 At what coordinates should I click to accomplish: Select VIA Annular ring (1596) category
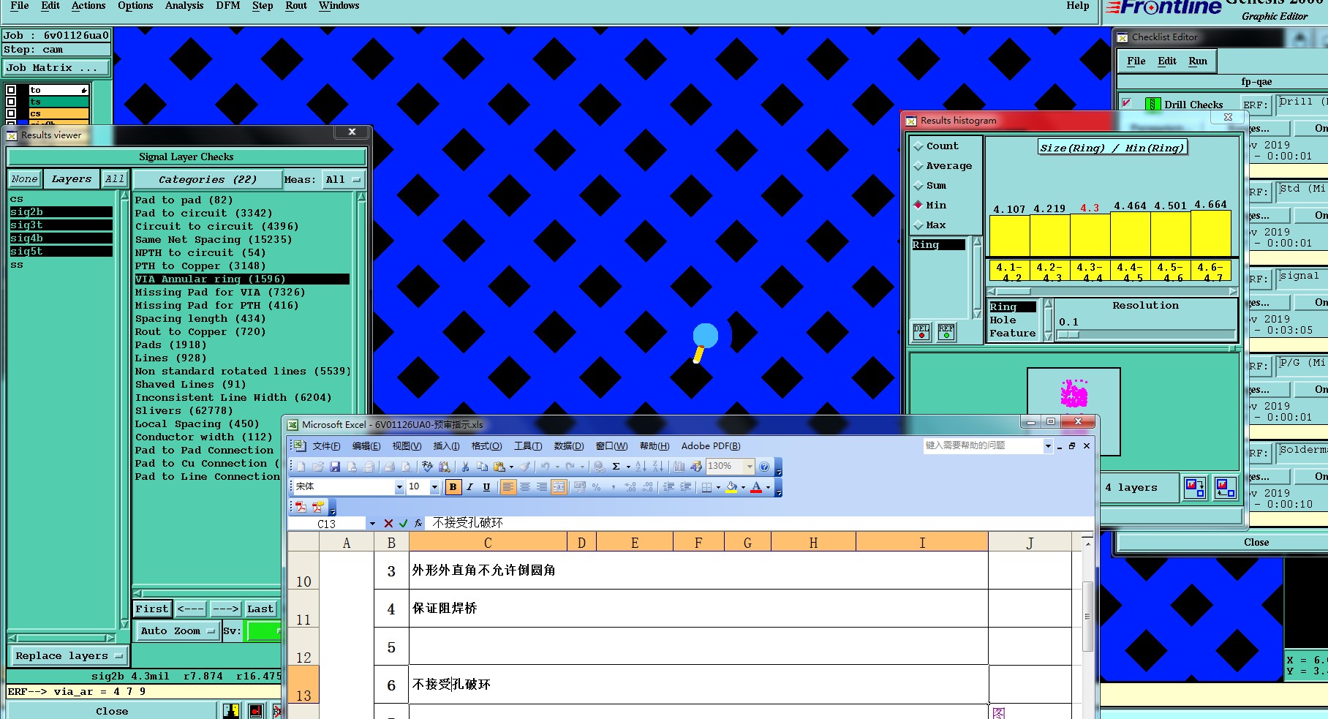click(241, 279)
